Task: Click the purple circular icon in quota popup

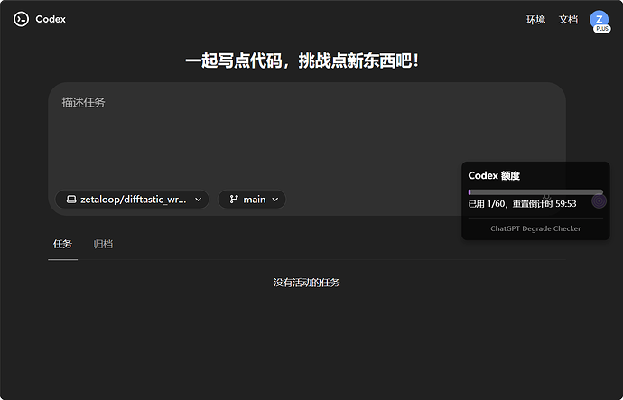Action: point(599,201)
